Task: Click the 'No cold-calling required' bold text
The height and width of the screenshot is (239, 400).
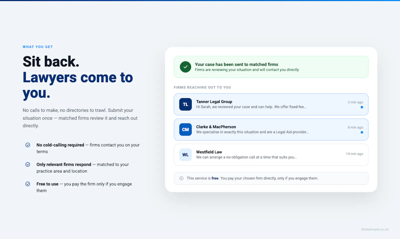Action: tap(60, 145)
